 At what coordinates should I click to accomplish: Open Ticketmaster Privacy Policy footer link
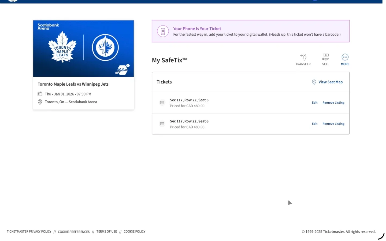click(29, 232)
